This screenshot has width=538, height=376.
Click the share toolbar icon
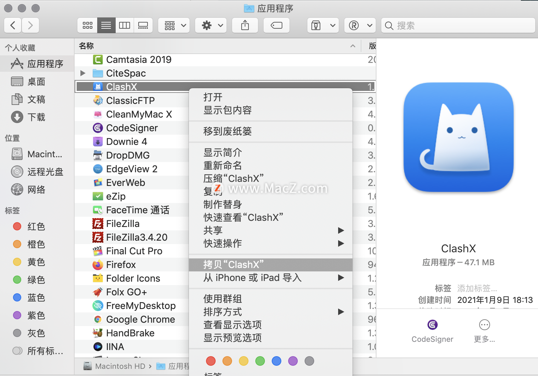tap(245, 25)
